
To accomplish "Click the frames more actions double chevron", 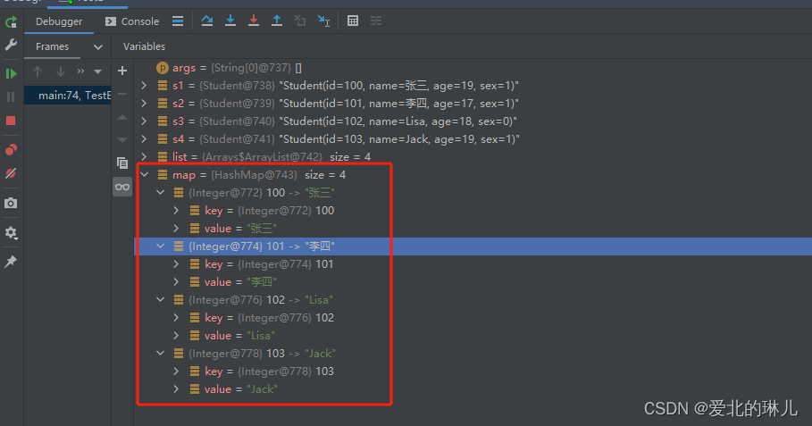I will pos(80,71).
